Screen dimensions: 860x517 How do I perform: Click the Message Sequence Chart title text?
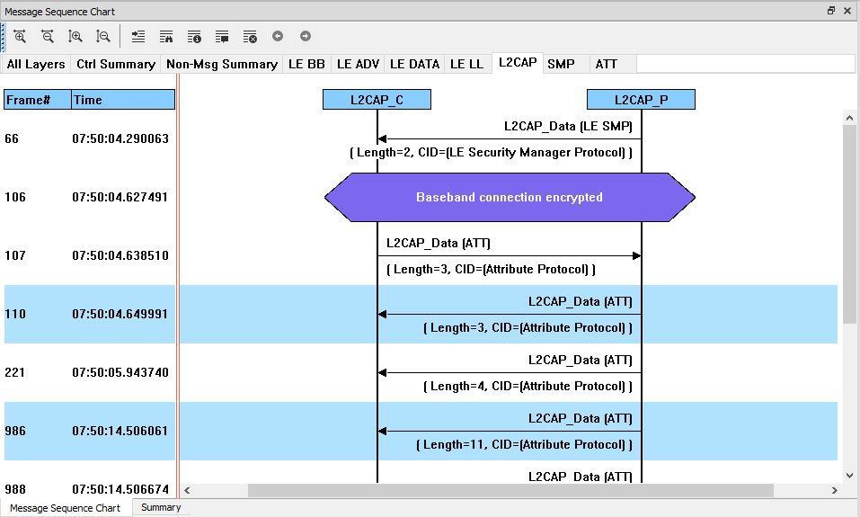pyautogui.click(x=60, y=12)
